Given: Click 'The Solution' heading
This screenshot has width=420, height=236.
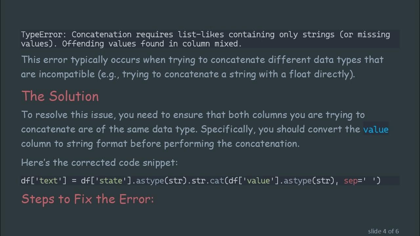Looking at the screenshot, I should (x=60, y=96).
